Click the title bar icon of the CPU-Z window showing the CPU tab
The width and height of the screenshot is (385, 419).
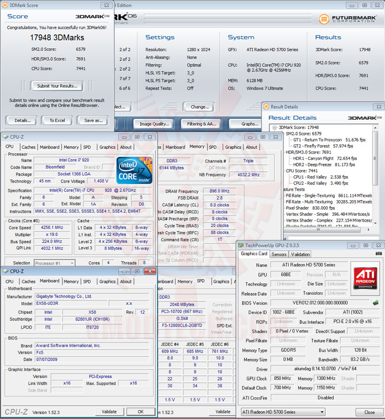coord(5,137)
